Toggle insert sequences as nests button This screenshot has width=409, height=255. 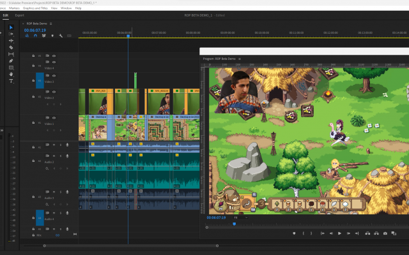pos(27,36)
